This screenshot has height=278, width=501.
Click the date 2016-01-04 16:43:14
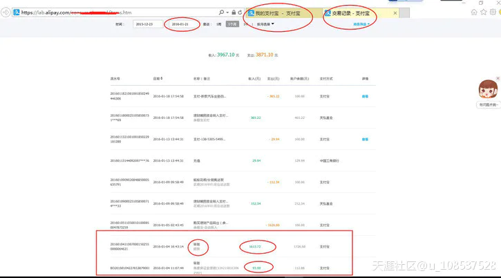tap(169, 247)
